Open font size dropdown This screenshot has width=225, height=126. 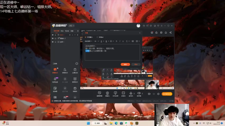(96, 41)
